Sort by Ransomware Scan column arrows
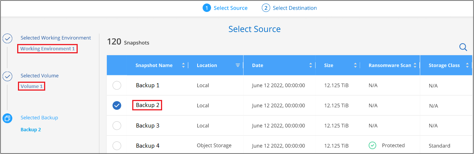The width and height of the screenshot is (474, 154). pos(414,65)
